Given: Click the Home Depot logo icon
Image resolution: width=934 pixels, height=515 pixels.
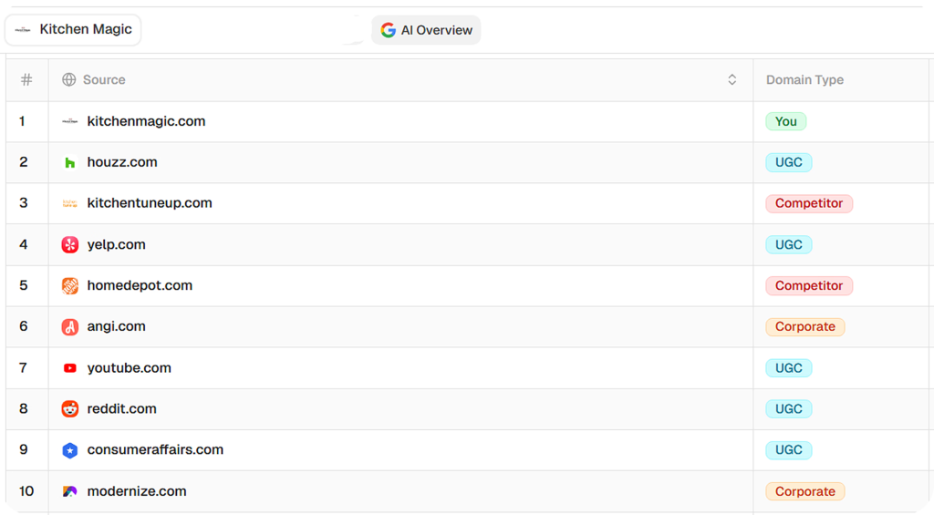Looking at the screenshot, I should click(70, 286).
